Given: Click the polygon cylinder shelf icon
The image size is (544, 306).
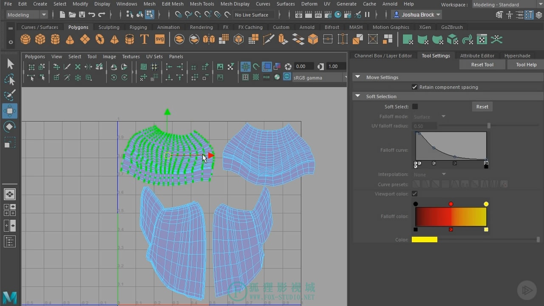Looking at the screenshot, I should (55, 40).
